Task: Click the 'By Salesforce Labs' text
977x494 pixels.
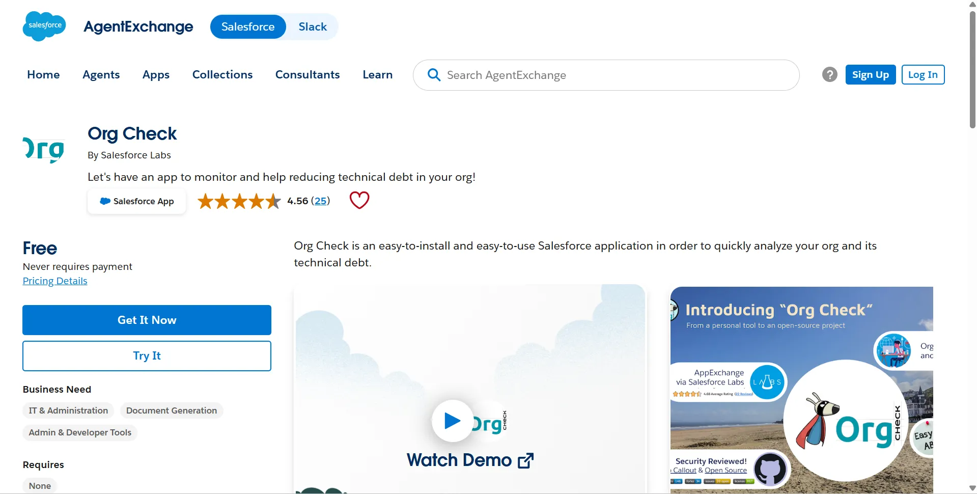Action: tap(129, 155)
